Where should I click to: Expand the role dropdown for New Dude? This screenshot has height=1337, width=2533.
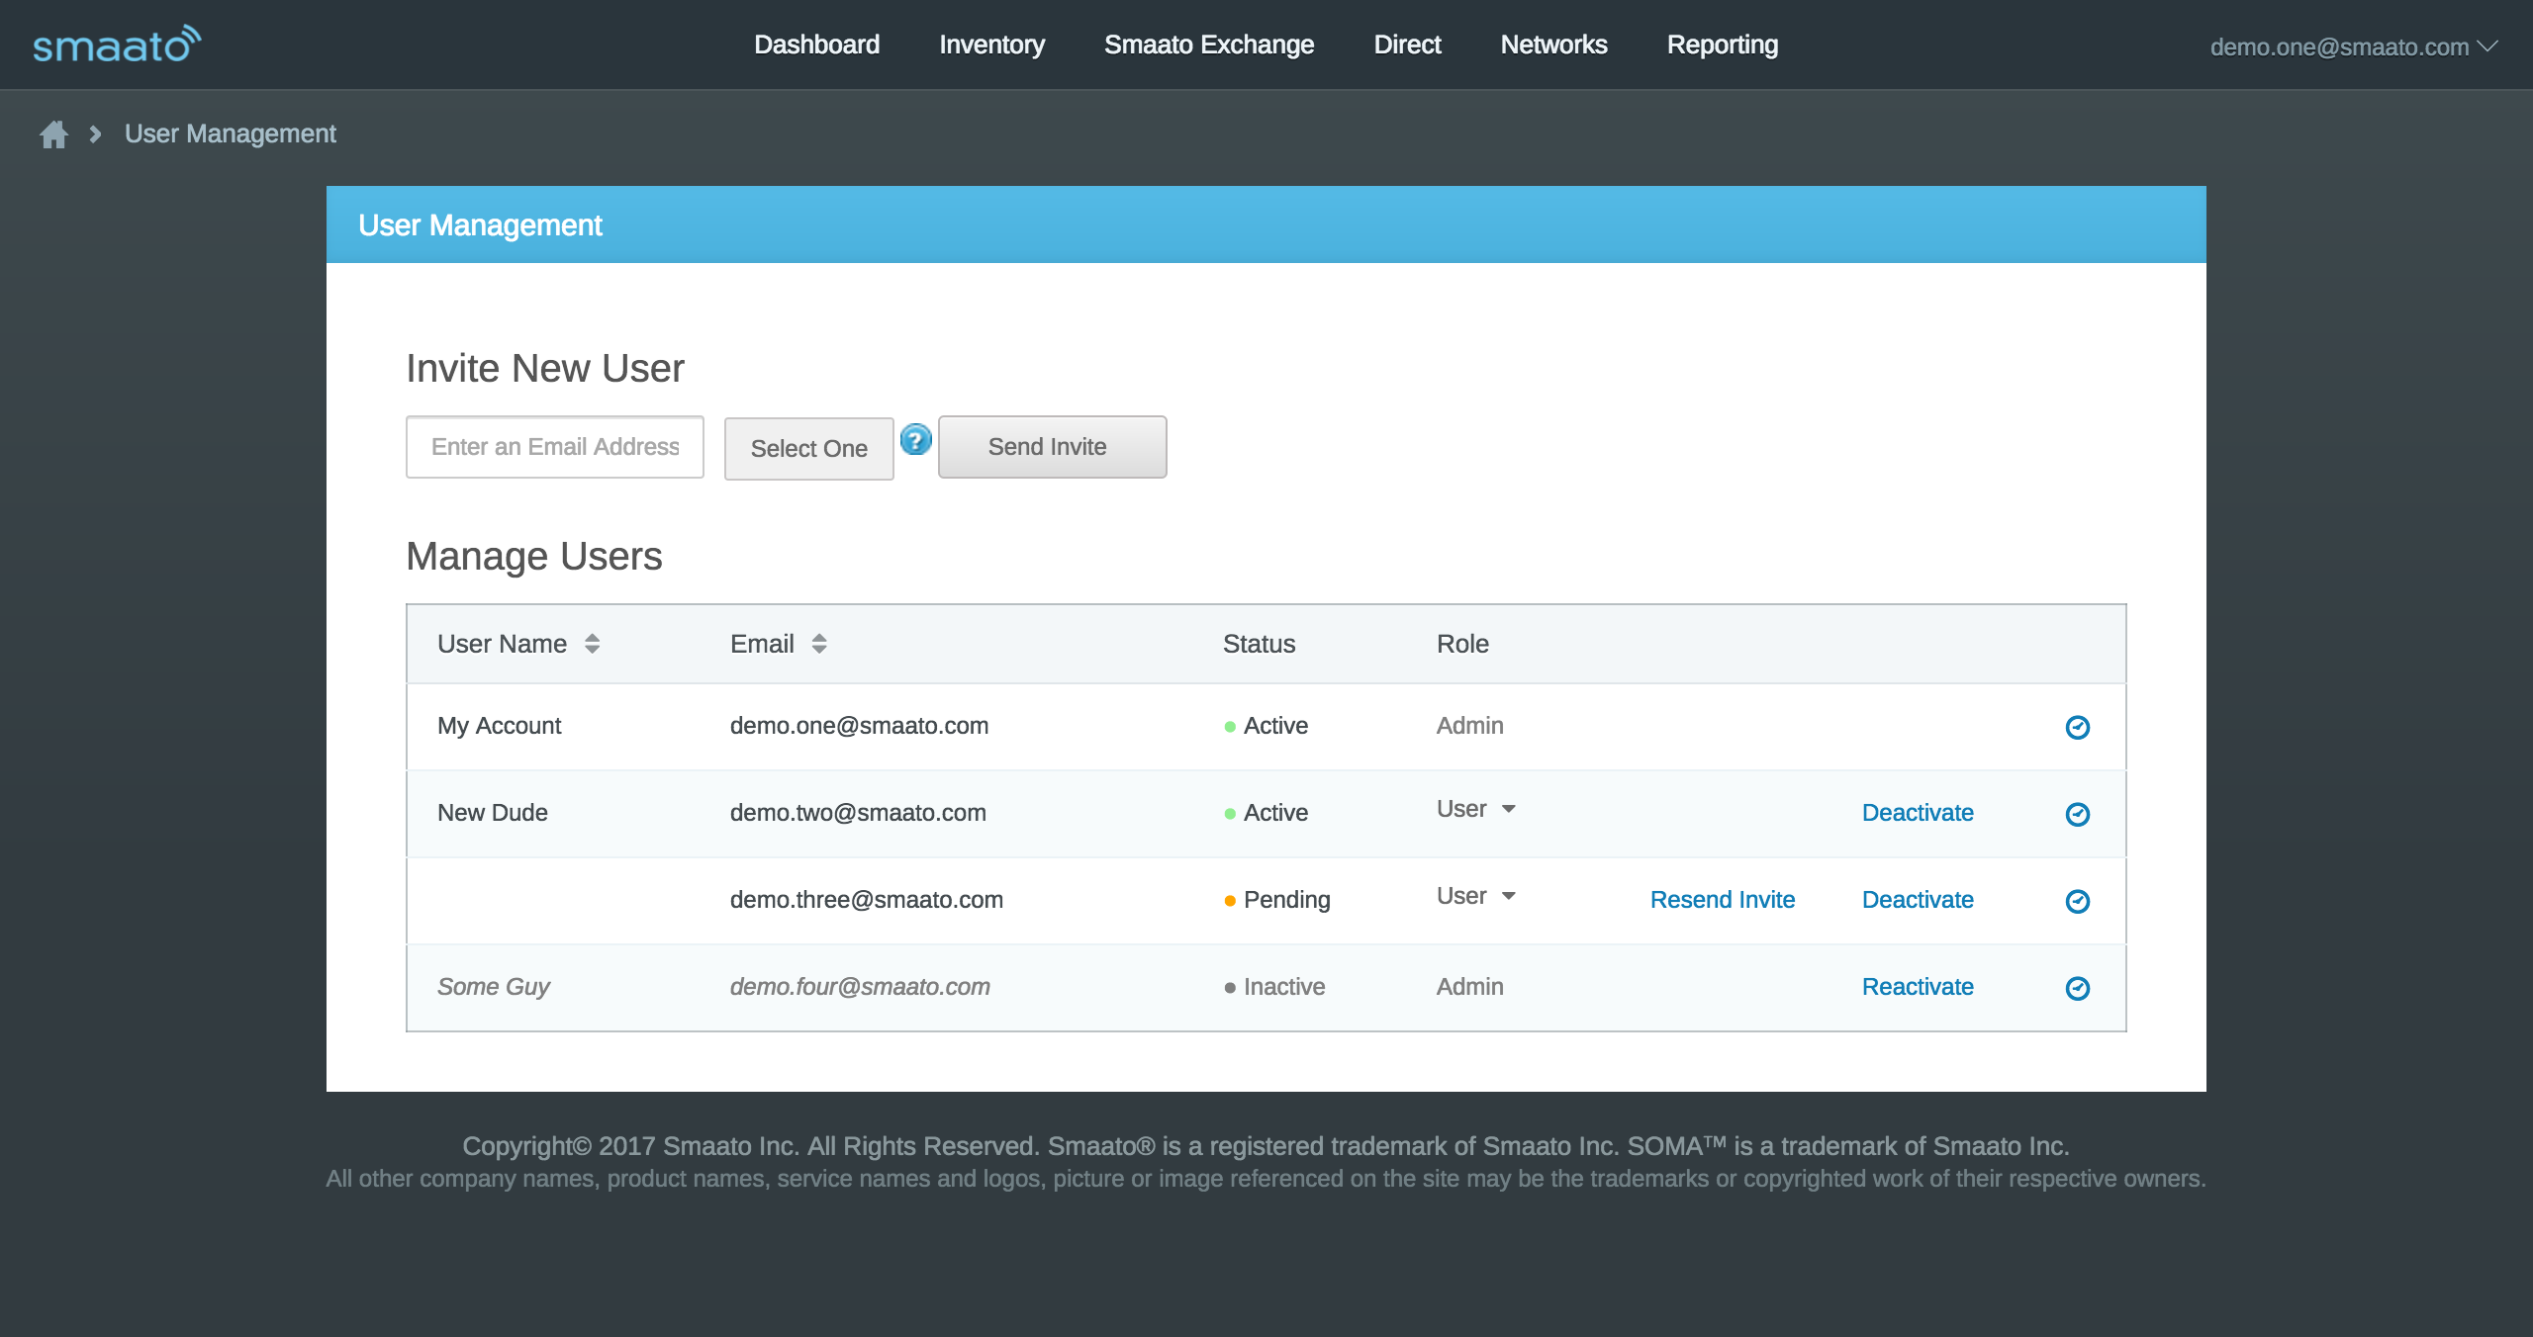pyautogui.click(x=1476, y=810)
